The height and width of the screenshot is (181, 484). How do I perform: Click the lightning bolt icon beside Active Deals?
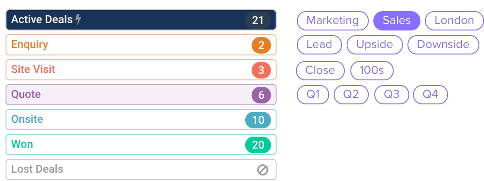[x=78, y=19]
